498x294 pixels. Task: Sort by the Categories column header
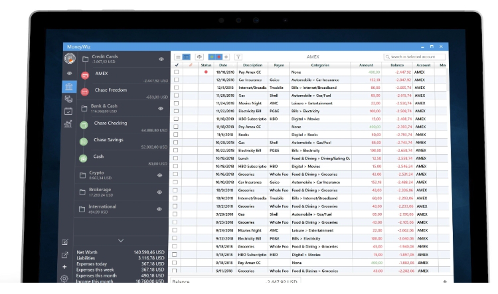coord(320,65)
